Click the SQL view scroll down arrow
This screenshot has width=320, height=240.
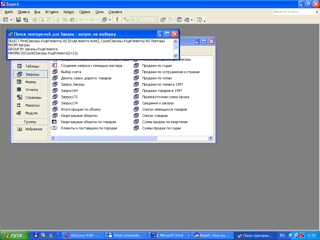(175, 56)
